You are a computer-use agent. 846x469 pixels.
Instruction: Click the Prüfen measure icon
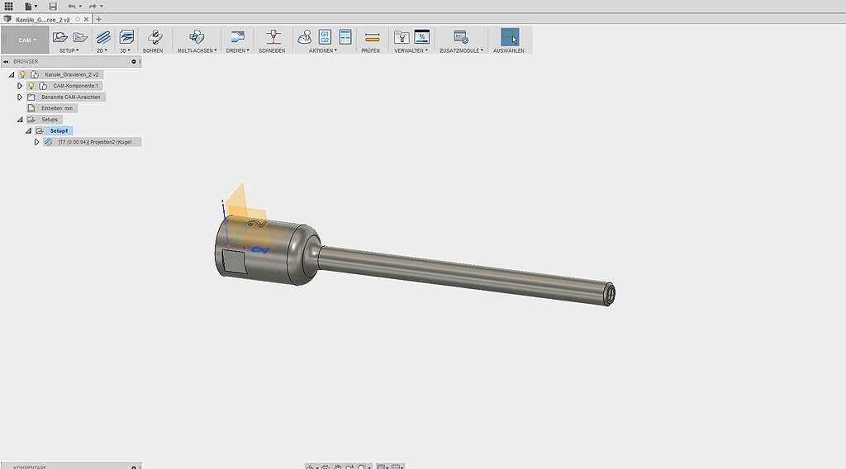coord(371,37)
